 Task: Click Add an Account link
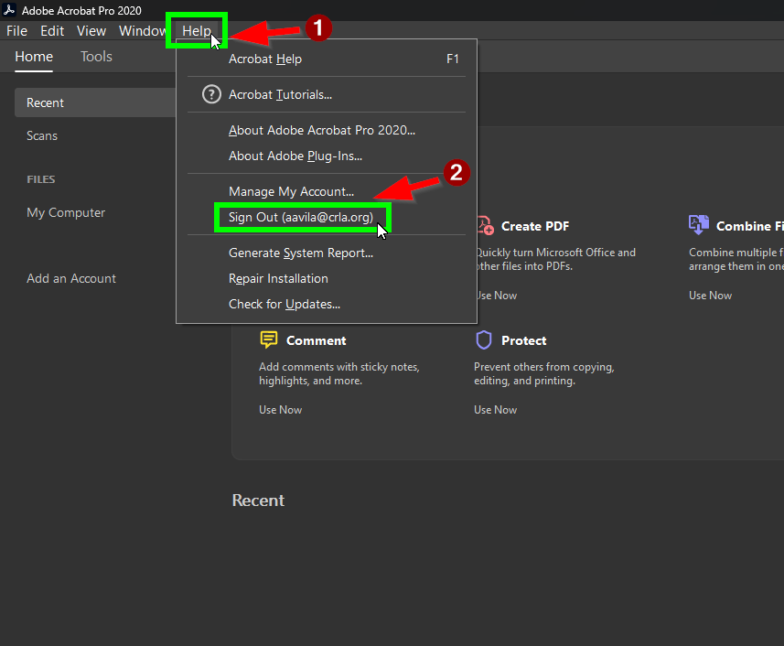(71, 278)
